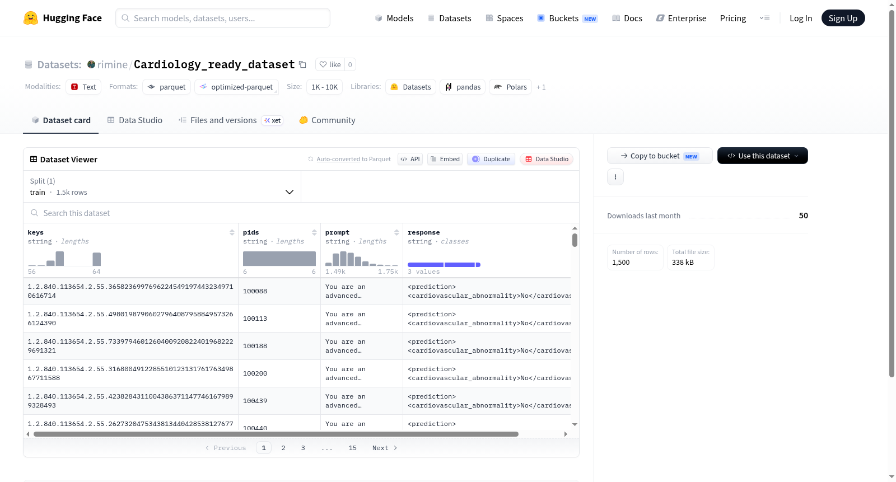Focus the models and datasets search field
This screenshot has height=482, width=896.
tap(223, 18)
